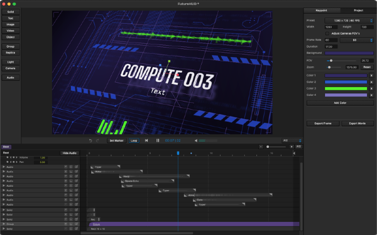The image size is (377, 235).
Task: Jump to start with the rewind icon
Action: click(x=146, y=140)
